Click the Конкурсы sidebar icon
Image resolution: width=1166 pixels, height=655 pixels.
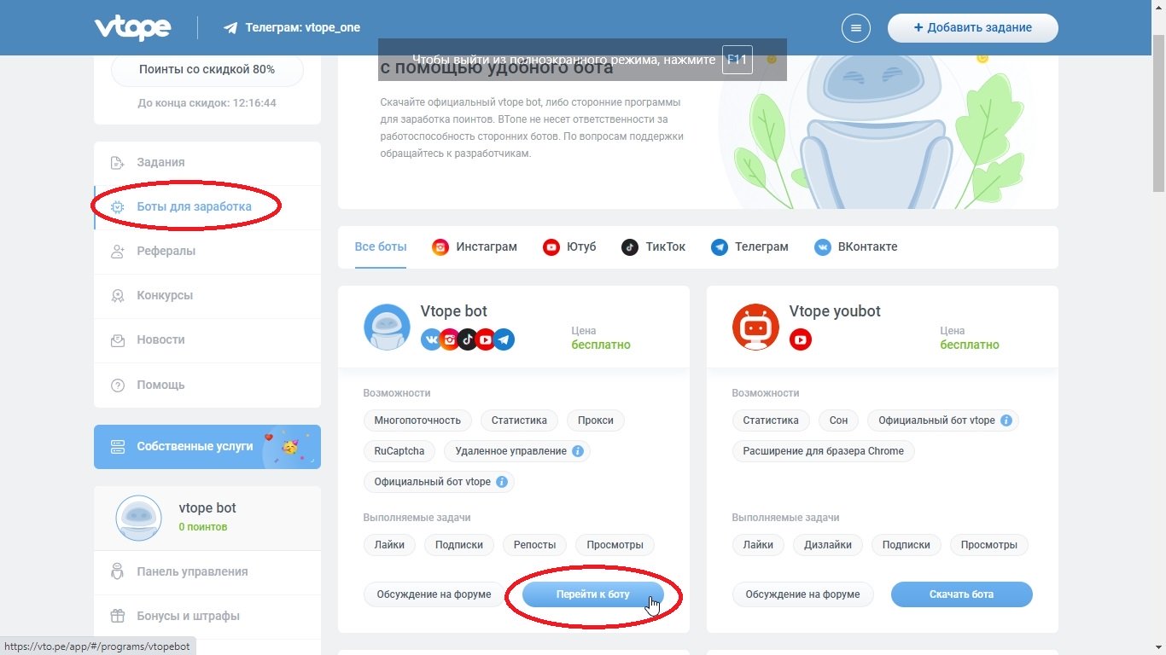pyautogui.click(x=119, y=296)
